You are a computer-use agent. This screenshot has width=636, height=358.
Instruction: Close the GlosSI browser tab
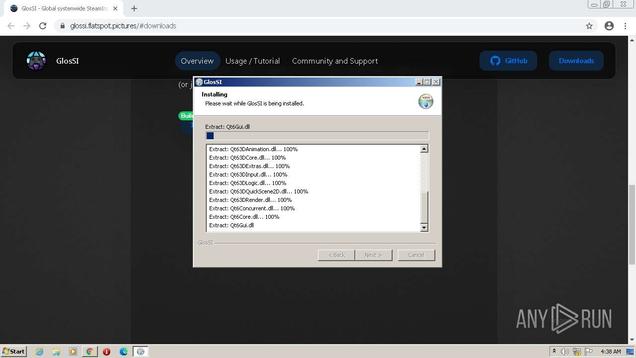pyautogui.click(x=115, y=8)
